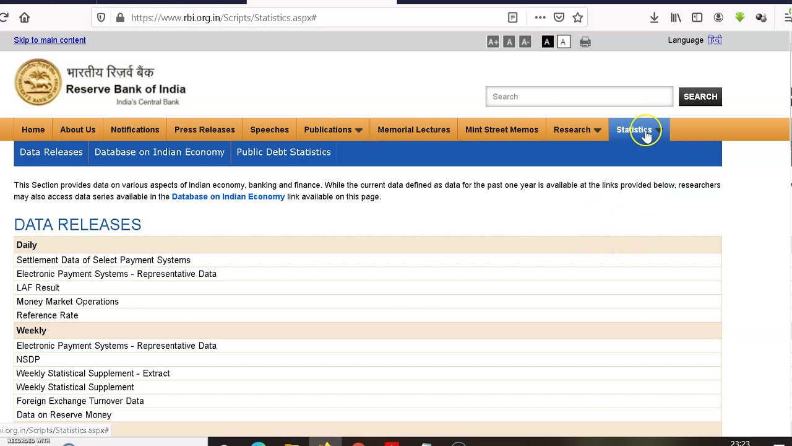Select Public Debt Statistics submenu tab

(x=283, y=152)
